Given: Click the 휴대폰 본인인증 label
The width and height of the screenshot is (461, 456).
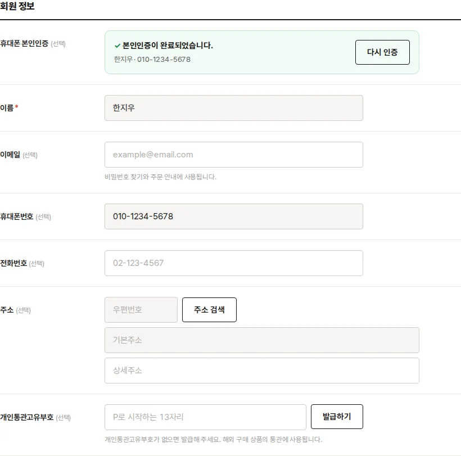Looking at the screenshot, I should pos(24,43).
